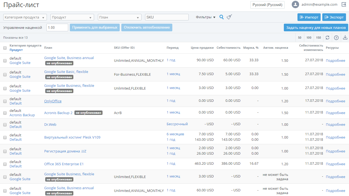The height and width of the screenshot is (196, 349).
Task: Click the 16.67 margin value
Action: pyautogui.click(x=254, y=163)
